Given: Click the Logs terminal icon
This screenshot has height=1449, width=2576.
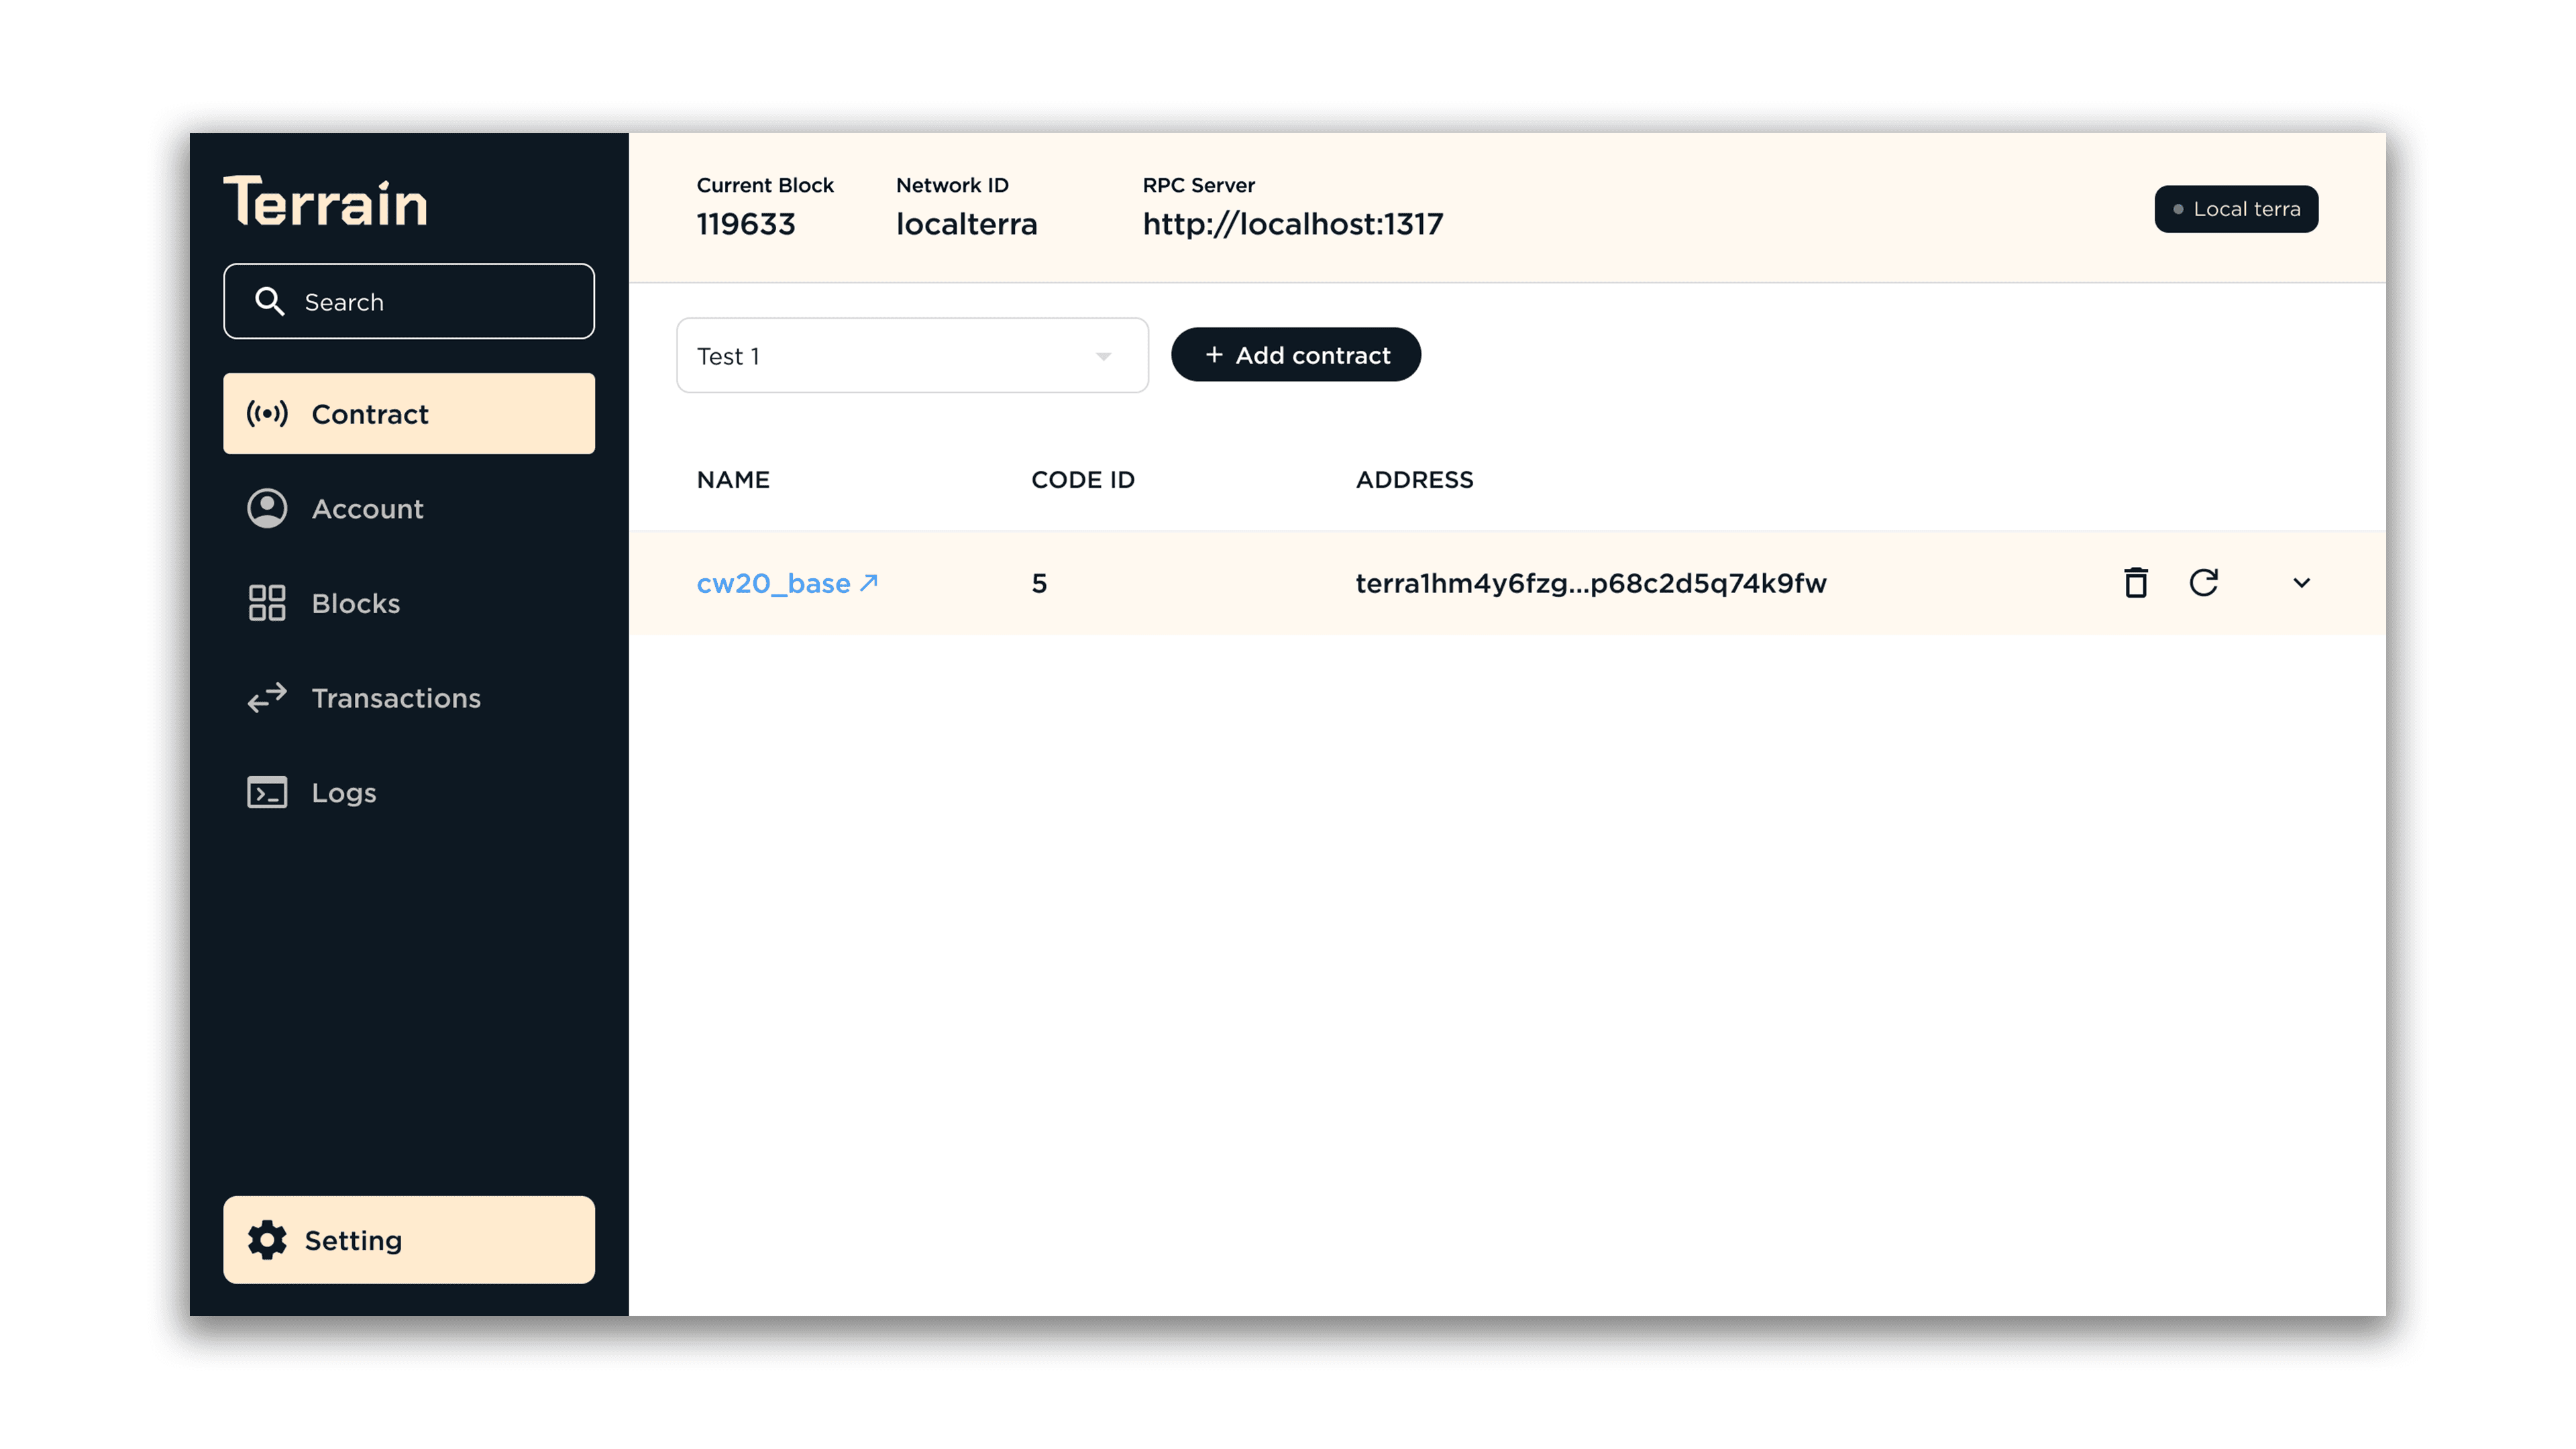Looking at the screenshot, I should click(267, 792).
